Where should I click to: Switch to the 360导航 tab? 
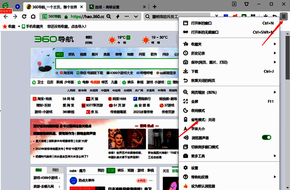pyautogui.click(x=55, y=7)
